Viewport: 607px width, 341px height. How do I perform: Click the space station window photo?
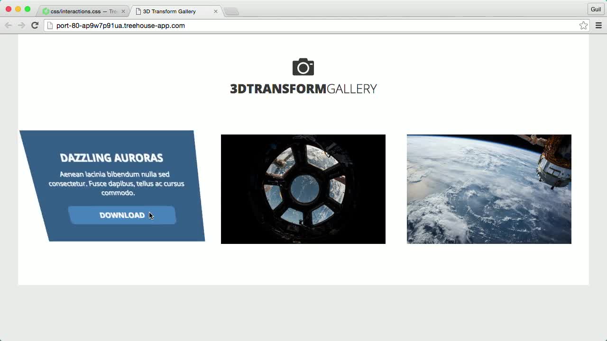point(303,189)
